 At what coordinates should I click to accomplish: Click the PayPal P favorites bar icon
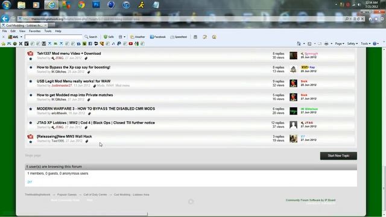tap(119, 44)
